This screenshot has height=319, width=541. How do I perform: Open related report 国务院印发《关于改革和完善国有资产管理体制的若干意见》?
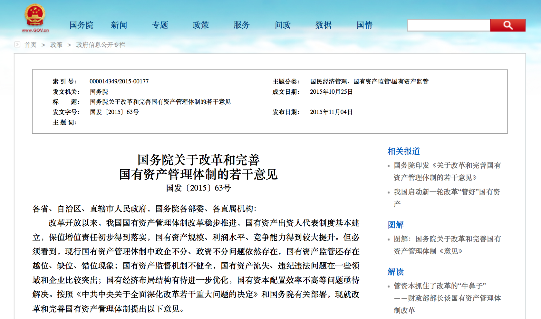click(x=447, y=171)
